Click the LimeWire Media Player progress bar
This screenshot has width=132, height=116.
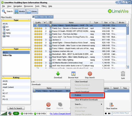pos(121,113)
